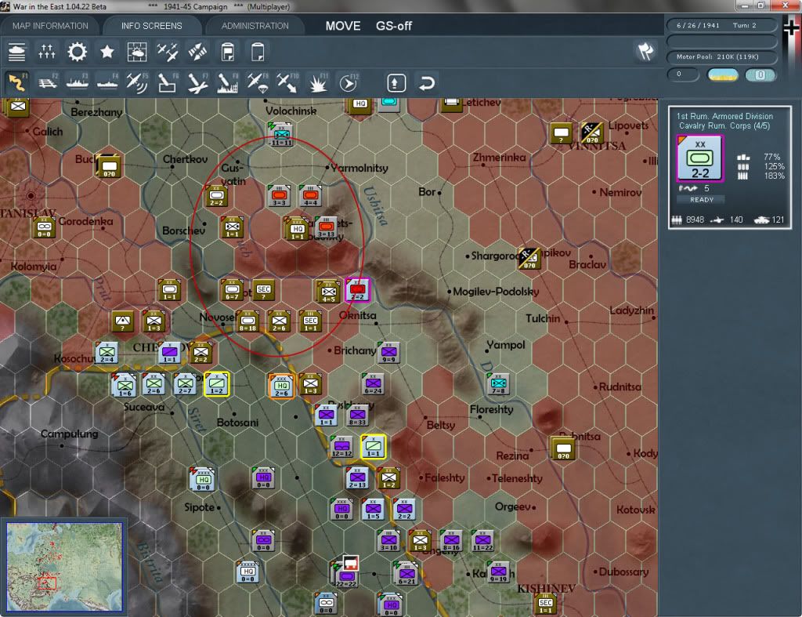
Task: Select Amphibious transport mode F4
Action: coord(107,82)
